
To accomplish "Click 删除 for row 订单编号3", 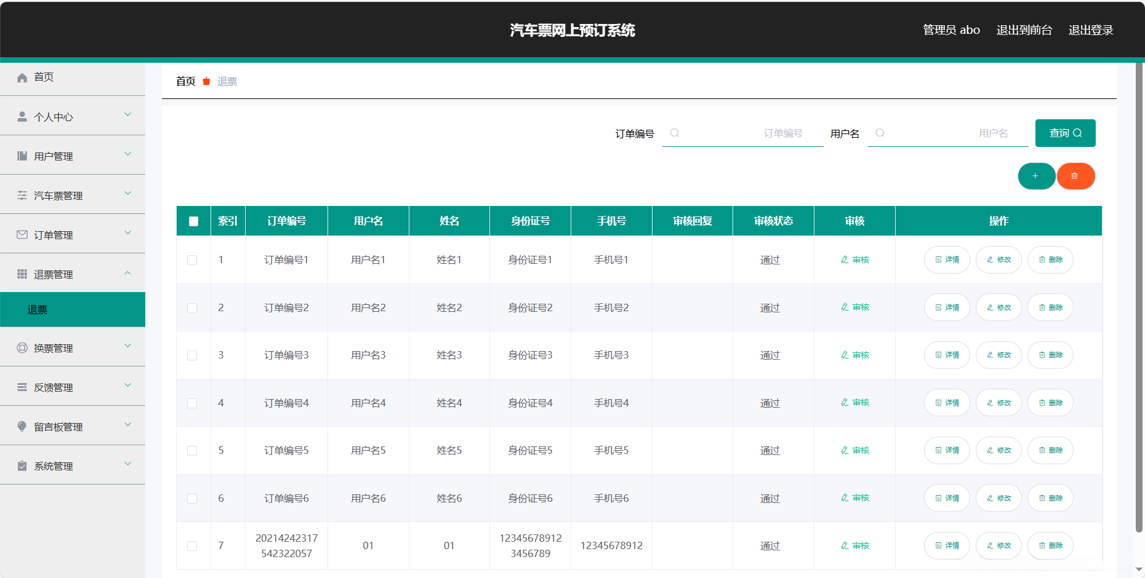I will 1050,355.
